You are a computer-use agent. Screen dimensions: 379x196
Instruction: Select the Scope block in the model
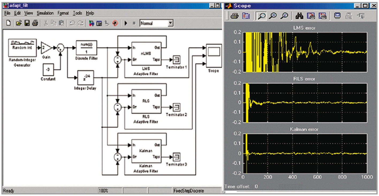click(x=214, y=55)
